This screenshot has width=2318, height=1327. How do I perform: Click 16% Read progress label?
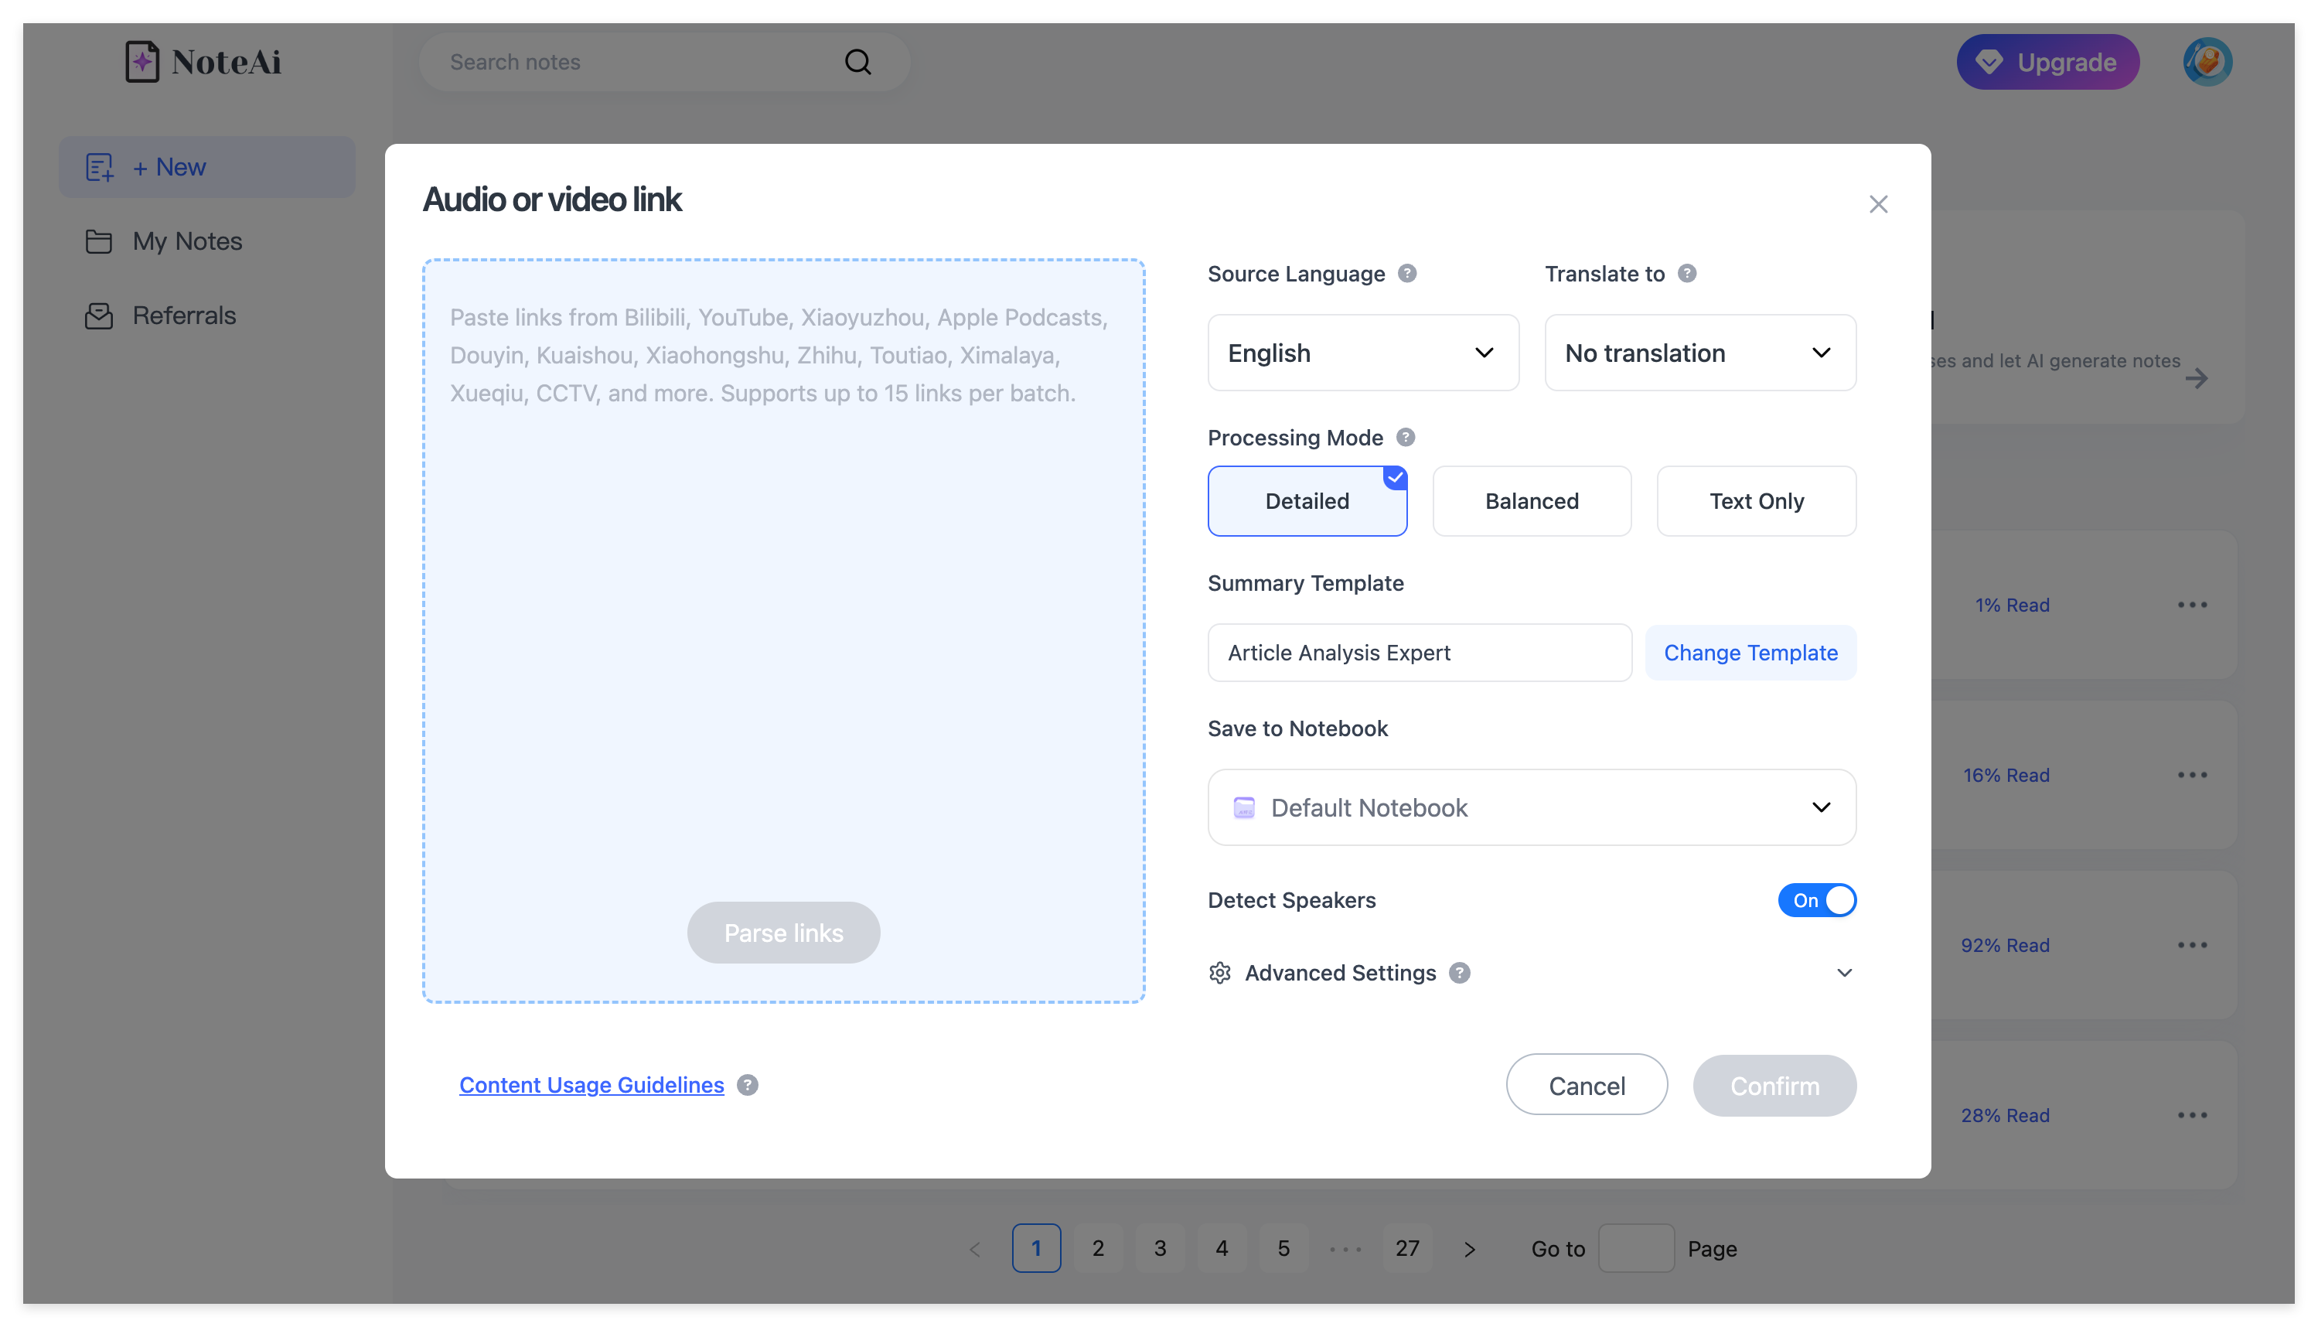pyautogui.click(x=2005, y=775)
